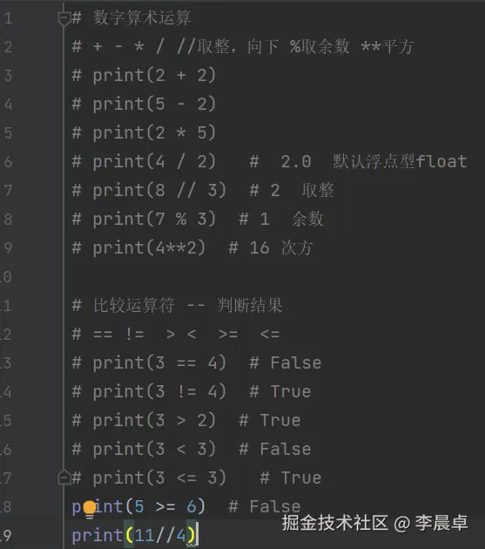Click the '# print(3 <= 3)' code
Viewport: 485px width, 549px height.
(x=149, y=478)
